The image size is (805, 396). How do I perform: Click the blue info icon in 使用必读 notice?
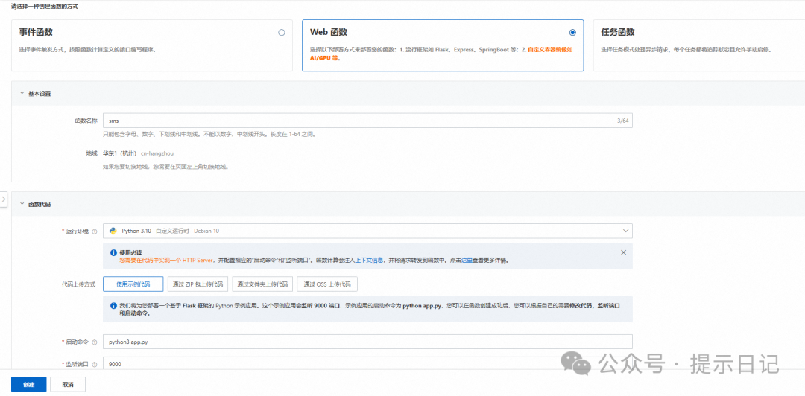pyautogui.click(x=114, y=253)
